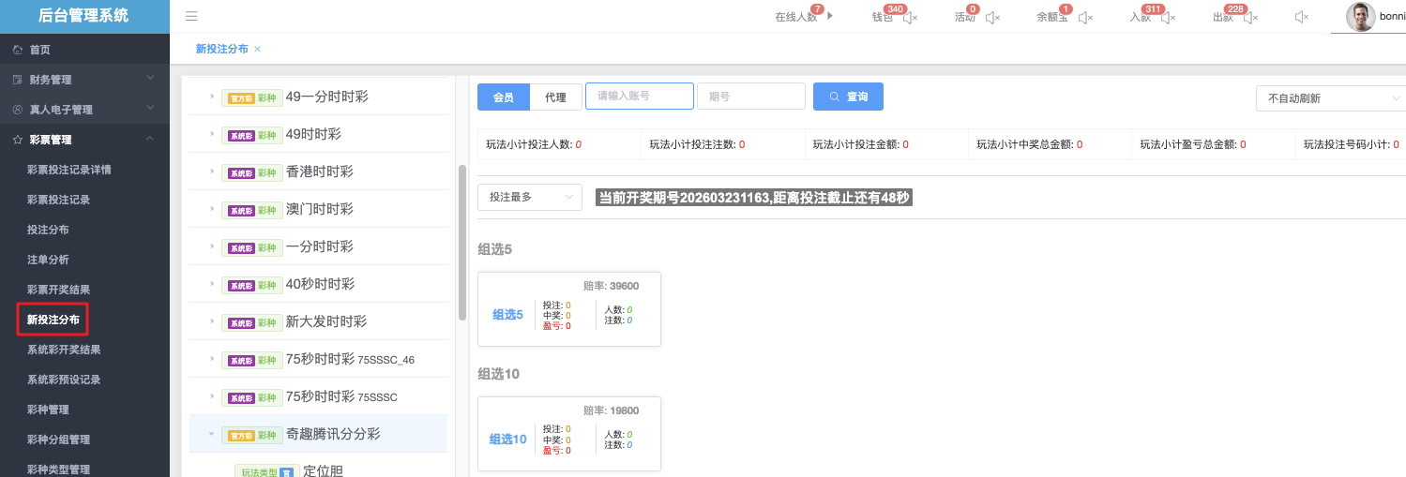The width and height of the screenshot is (1406, 477).
Task: Click the 请输入账号 account input field
Action: pyautogui.click(x=639, y=97)
